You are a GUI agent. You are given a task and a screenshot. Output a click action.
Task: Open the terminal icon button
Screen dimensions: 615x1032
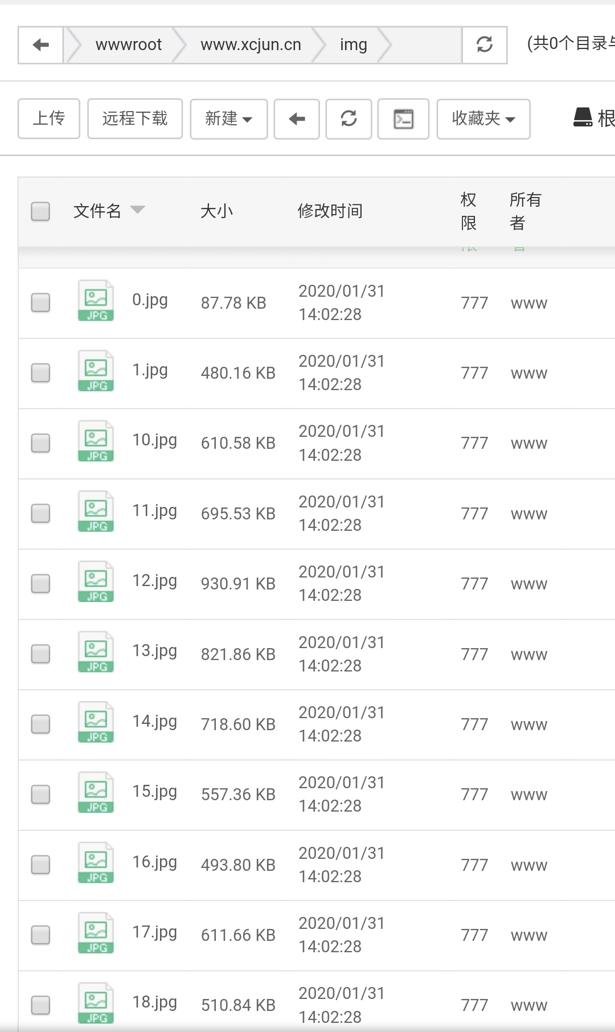[x=403, y=119]
